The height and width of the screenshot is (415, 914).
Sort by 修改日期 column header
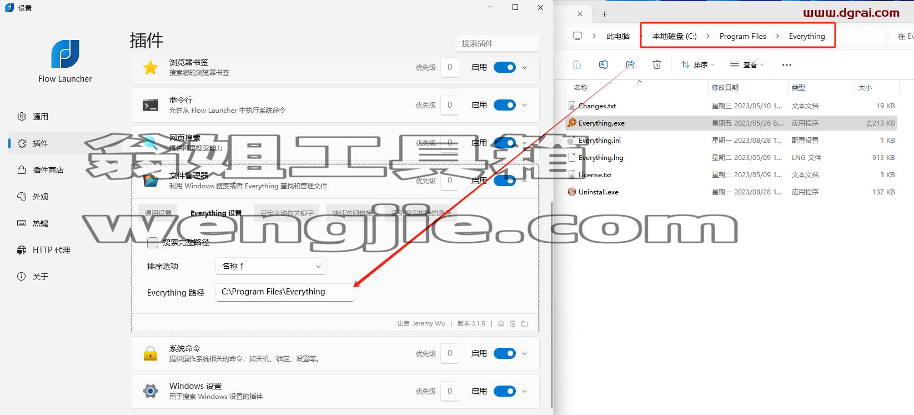tap(725, 88)
